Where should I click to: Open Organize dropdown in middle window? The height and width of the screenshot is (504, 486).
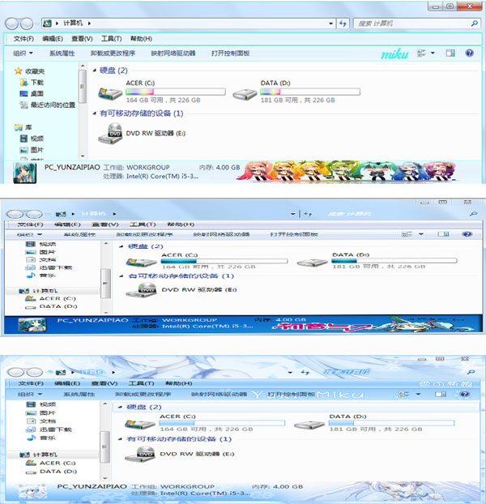(x=29, y=234)
